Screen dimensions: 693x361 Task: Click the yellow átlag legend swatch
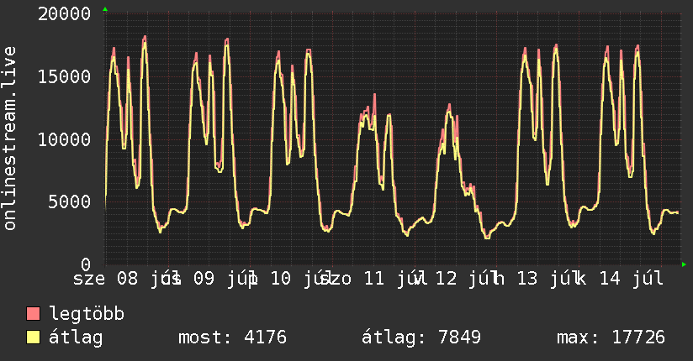[33, 337]
